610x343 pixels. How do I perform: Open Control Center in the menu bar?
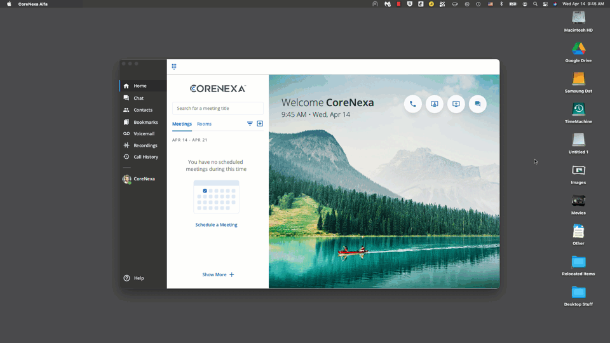pyautogui.click(x=545, y=4)
